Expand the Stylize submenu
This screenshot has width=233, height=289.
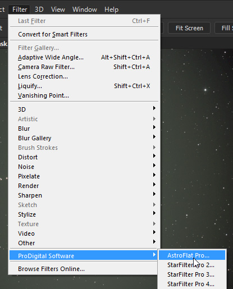click(84, 214)
